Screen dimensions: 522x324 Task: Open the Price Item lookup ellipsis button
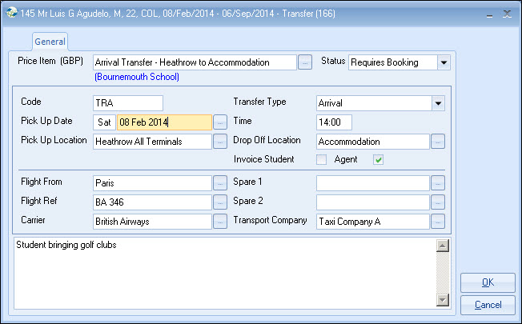[x=305, y=62]
